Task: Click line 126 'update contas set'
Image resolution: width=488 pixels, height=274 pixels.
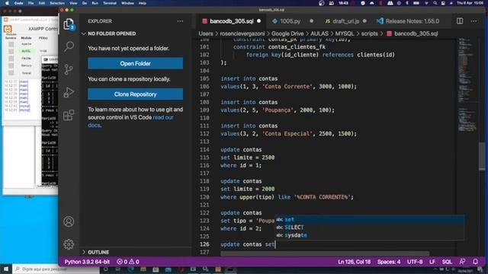Action: coord(248,244)
